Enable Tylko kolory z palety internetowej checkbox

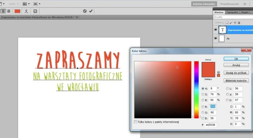[x=135, y=122]
